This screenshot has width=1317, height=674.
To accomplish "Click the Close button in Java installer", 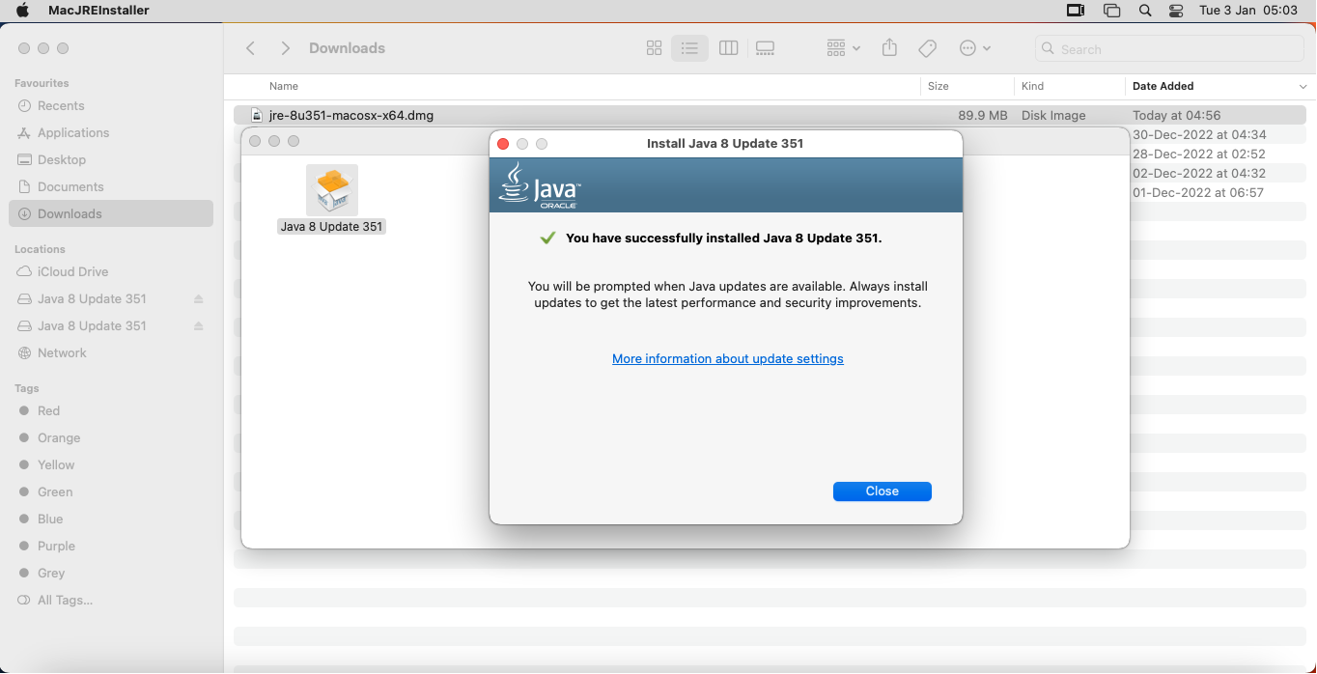I will click(882, 491).
